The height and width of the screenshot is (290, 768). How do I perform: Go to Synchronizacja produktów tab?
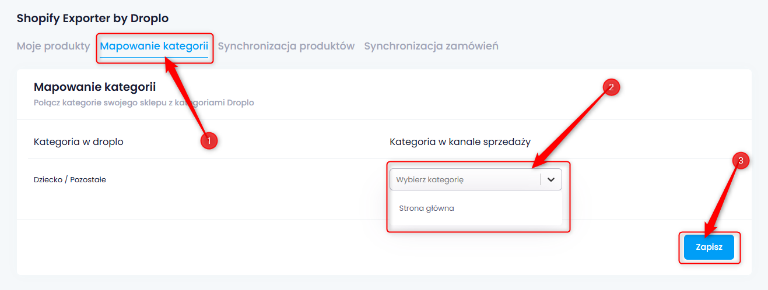point(286,46)
